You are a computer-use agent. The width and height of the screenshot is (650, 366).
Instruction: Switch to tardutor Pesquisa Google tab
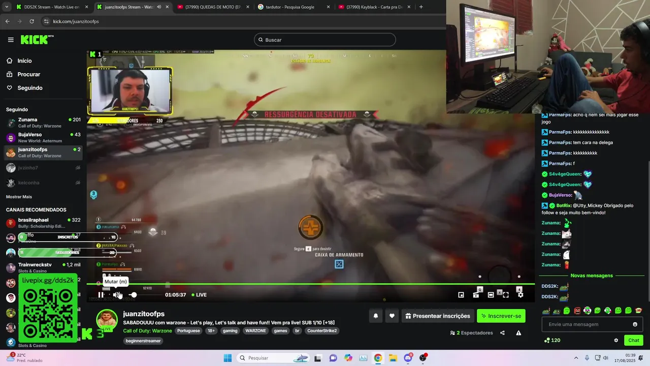pyautogui.click(x=294, y=7)
